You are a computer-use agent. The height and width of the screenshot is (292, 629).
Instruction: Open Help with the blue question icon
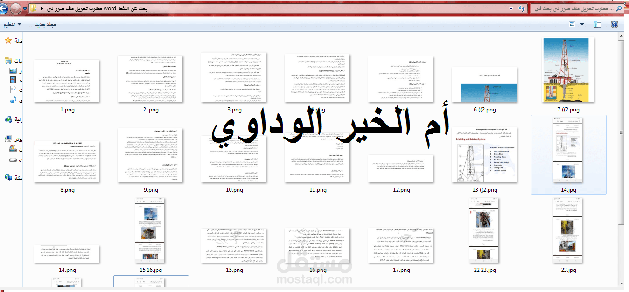(x=614, y=24)
